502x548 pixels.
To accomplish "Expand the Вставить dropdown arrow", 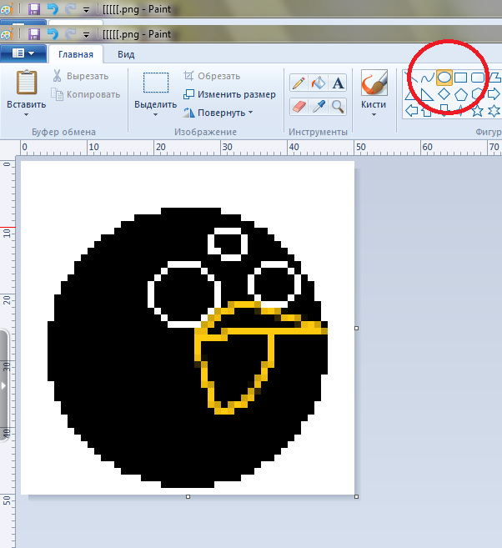I will [x=26, y=114].
